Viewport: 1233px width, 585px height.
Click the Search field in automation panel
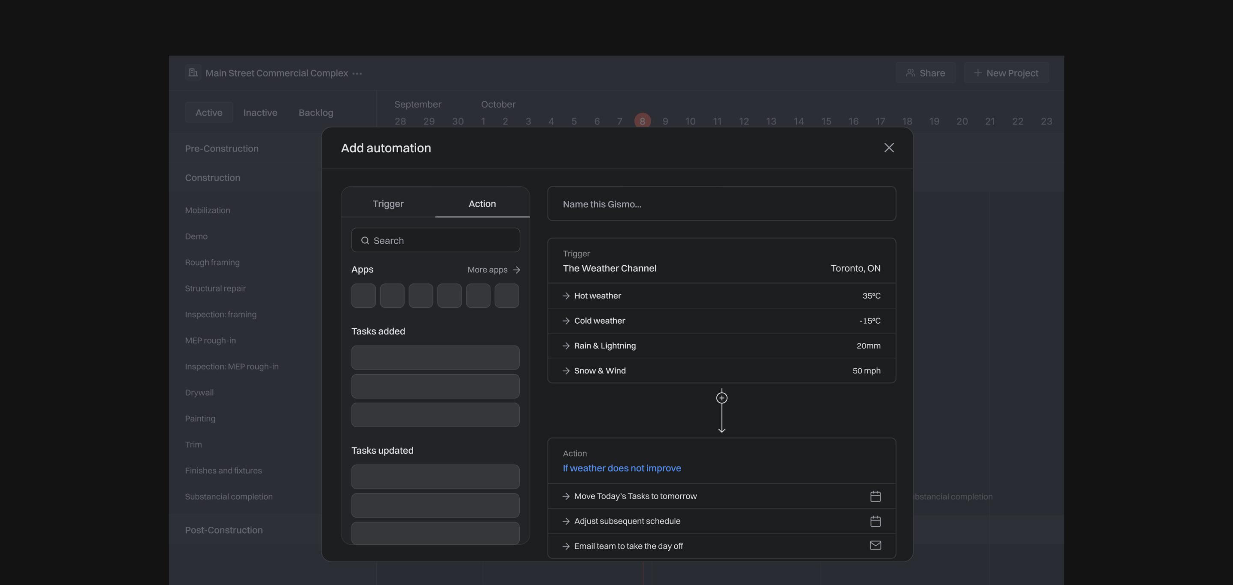click(x=435, y=240)
